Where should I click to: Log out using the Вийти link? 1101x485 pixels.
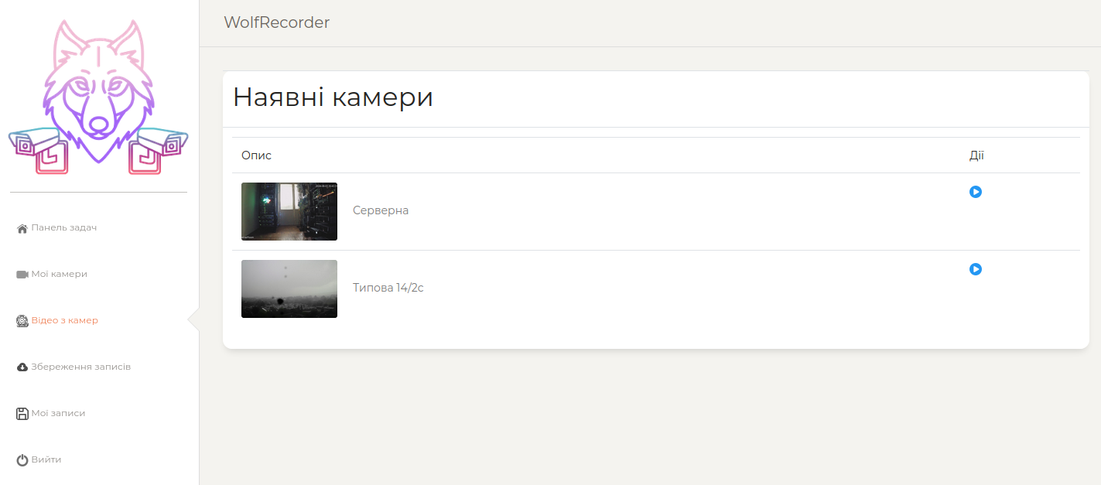(46, 459)
